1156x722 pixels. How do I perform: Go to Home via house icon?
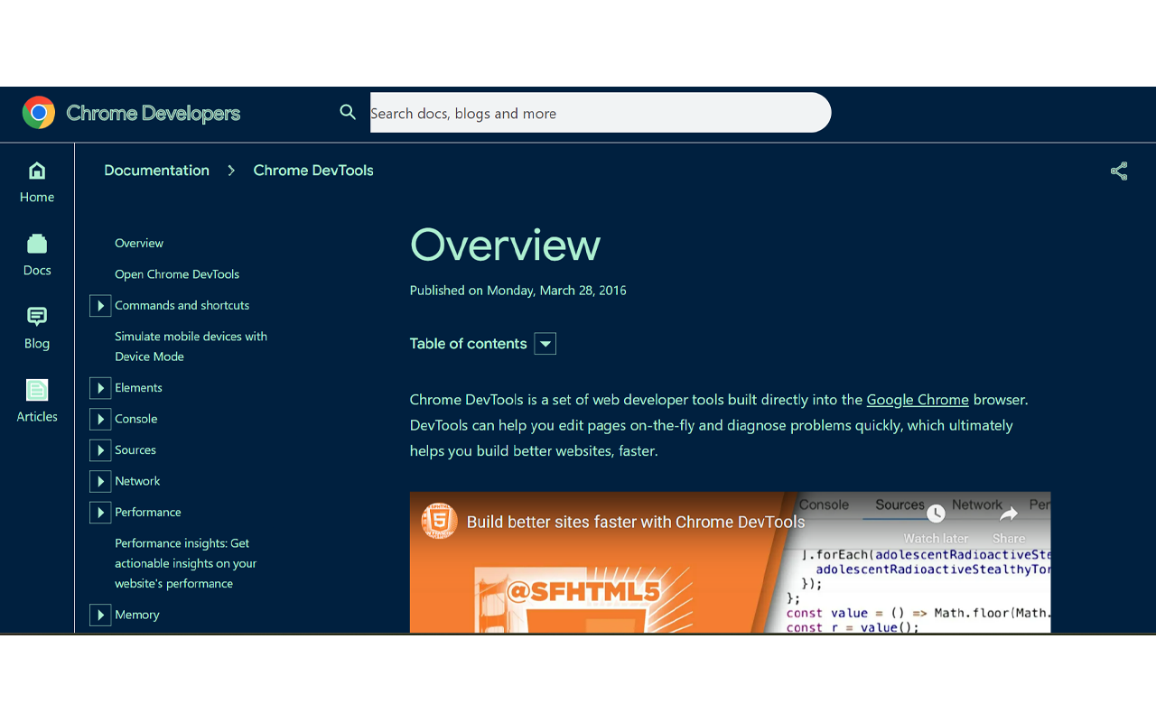37,171
